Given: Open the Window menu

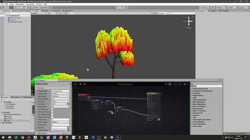Looking at the screenshot, I should pyautogui.click(x=39, y=4).
